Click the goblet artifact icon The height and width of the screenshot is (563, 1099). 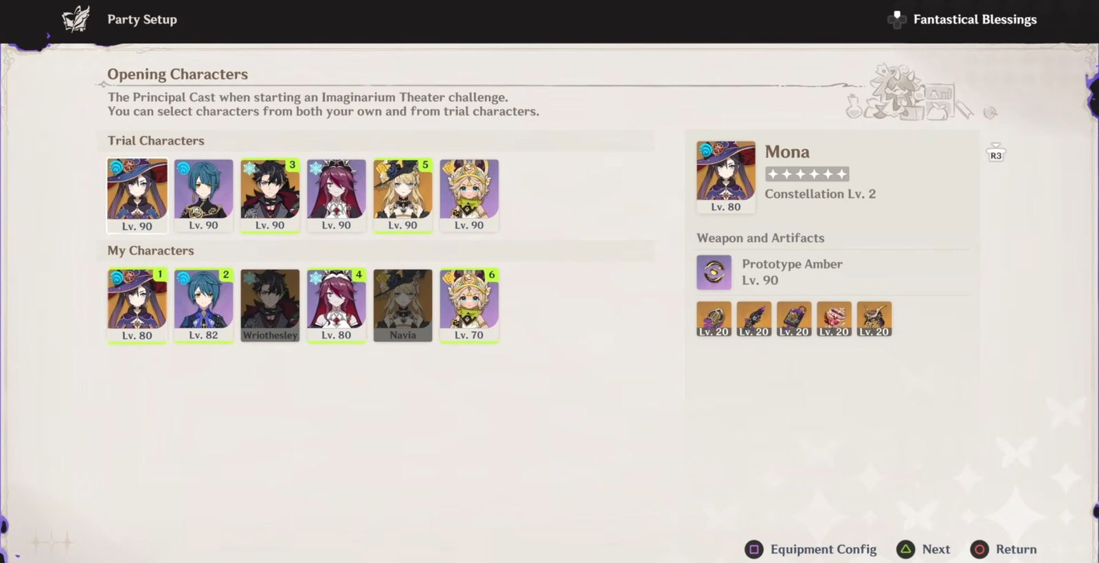click(x=834, y=319)
